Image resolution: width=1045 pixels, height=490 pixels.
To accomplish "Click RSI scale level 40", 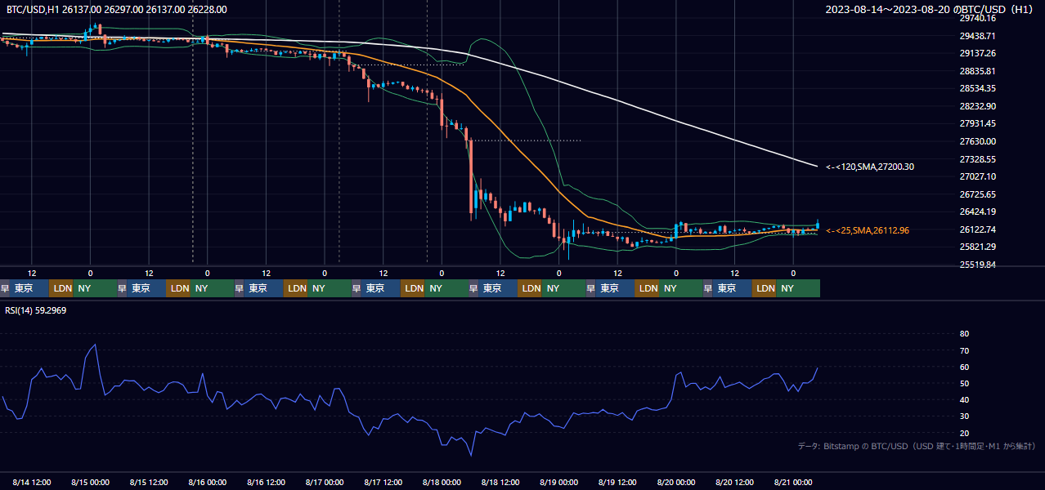I will tap(964, 399).
